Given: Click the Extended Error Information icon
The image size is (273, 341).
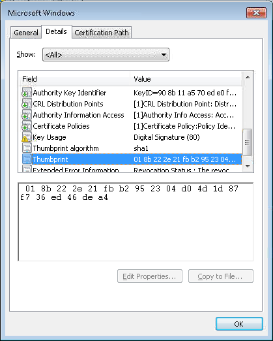Looking at the screenshot, I should 27,169.
